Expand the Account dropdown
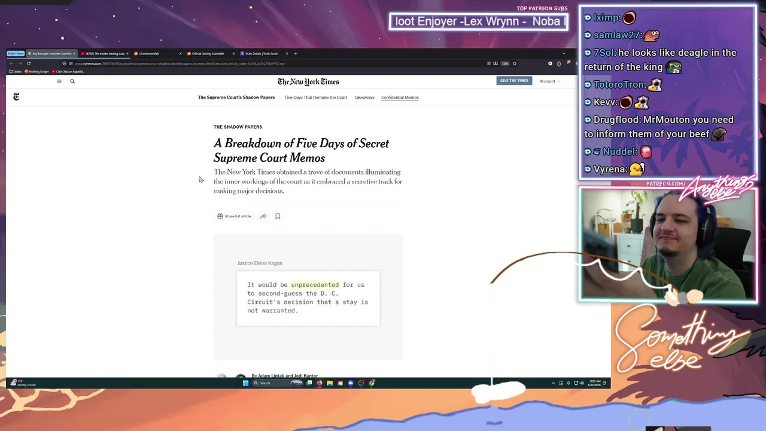The image size is (766, 431). pyautogui.click(x=549, y=81)
